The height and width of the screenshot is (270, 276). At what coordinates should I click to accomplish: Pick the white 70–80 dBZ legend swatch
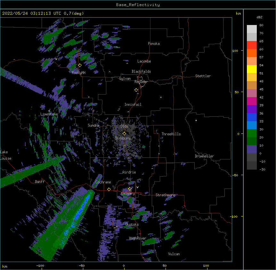[x=252, y=29]
